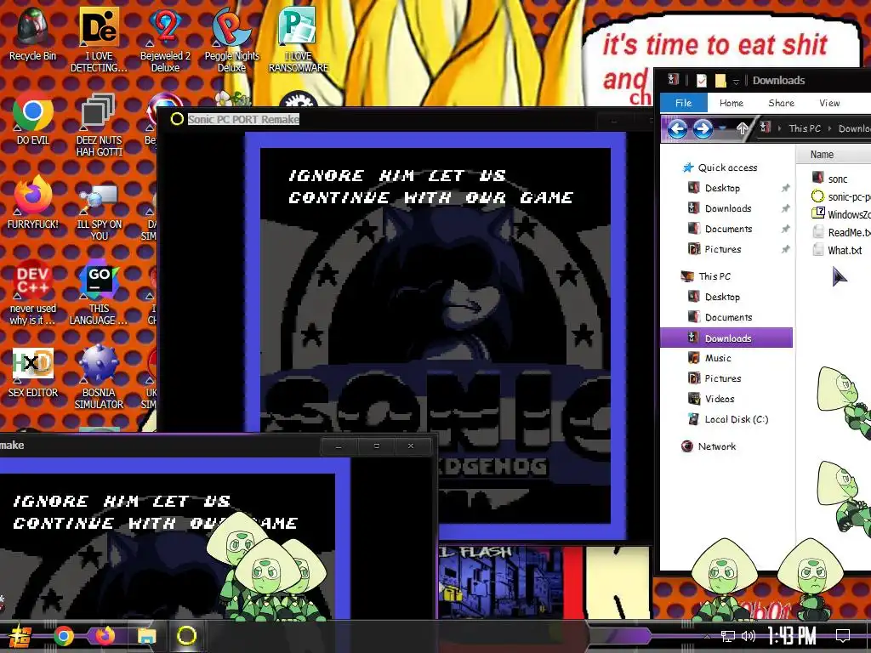This screenshot has height=653, width=871.
Task: Click 'This PC' in the address breadcrumb
Action: [805, 128]
